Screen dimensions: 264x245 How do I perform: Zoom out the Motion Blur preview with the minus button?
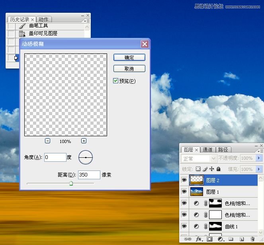(x=48, y=141)
